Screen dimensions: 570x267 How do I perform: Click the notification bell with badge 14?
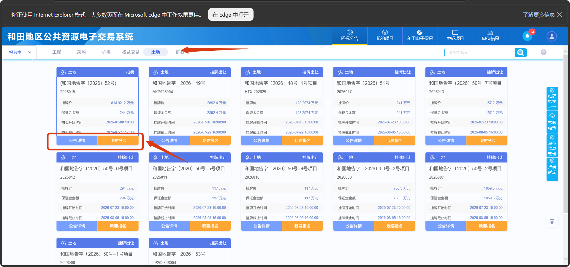528,36
